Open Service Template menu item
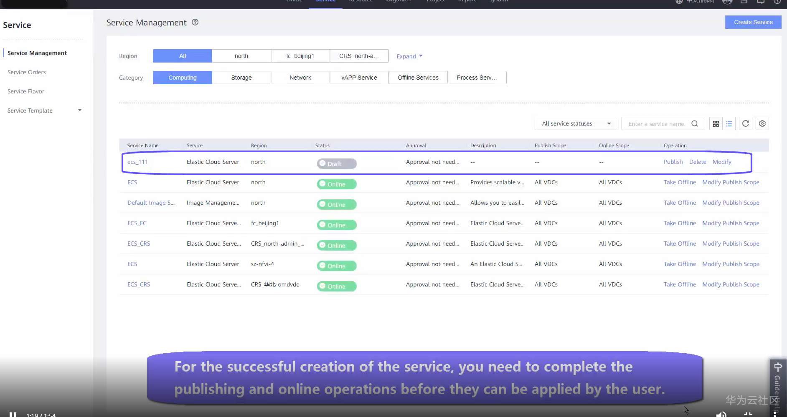This screenshot has height=417, width=787. click(x=30, y=111)
